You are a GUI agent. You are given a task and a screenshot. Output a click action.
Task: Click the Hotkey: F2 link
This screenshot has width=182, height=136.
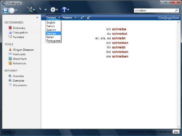(x=9, y=132)
